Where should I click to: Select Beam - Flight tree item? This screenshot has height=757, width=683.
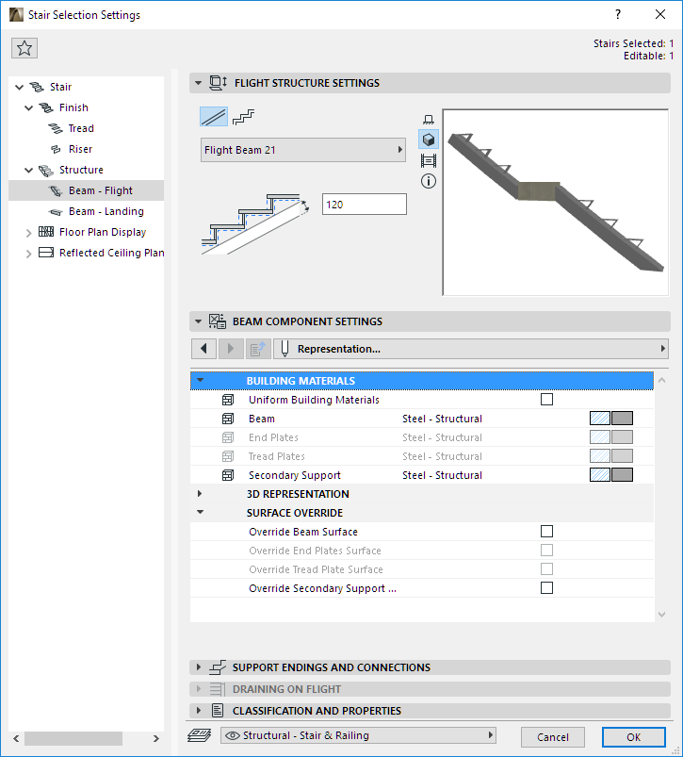click(x=100, y=190)
